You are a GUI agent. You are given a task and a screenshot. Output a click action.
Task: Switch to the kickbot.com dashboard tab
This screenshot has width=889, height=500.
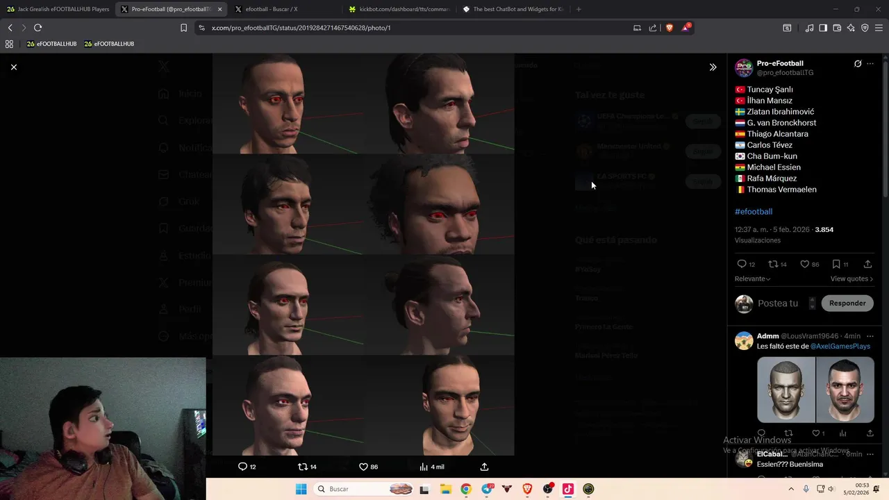[399, 9]
